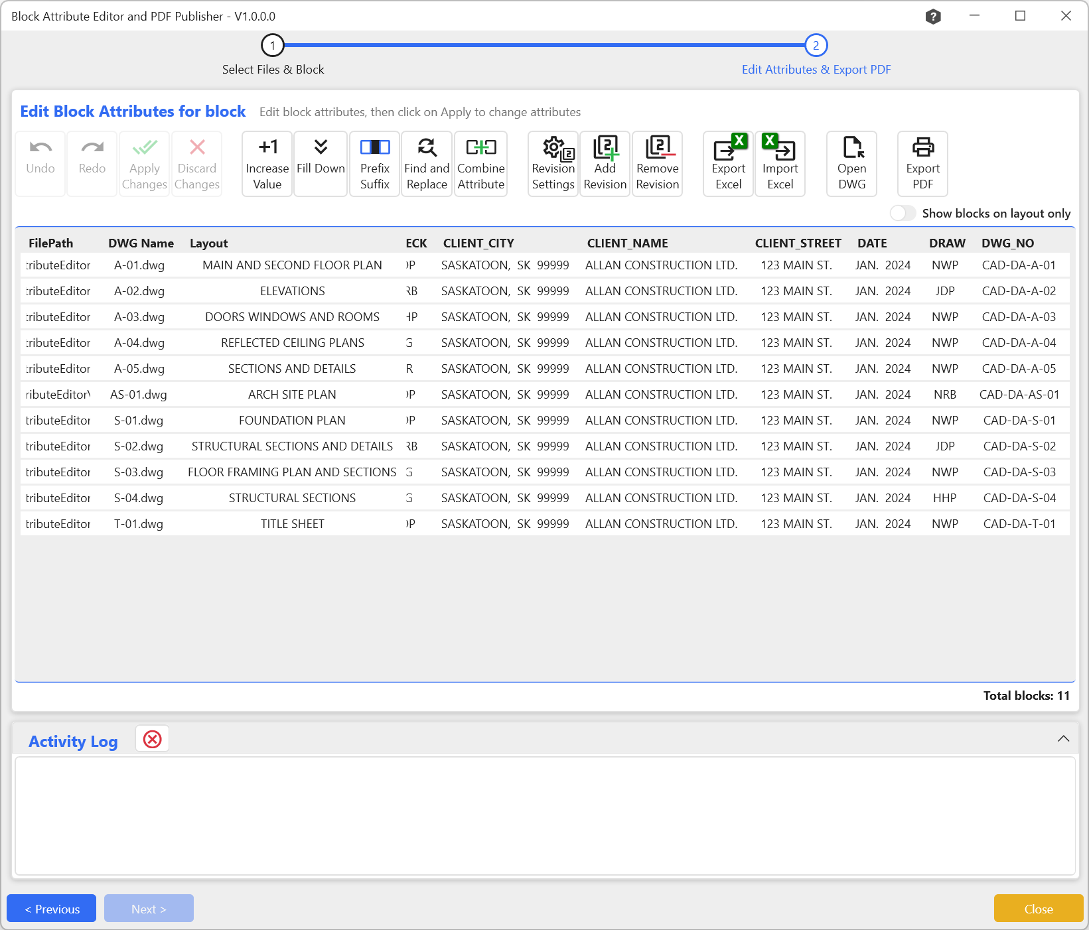This screenshot has height=930, width=1089.
Task: Import attributes from Excel
Action: 780,164
